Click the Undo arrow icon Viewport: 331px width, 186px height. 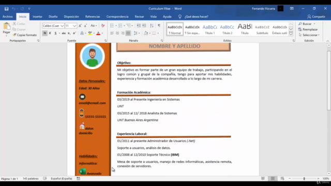[x=14, y=9]
